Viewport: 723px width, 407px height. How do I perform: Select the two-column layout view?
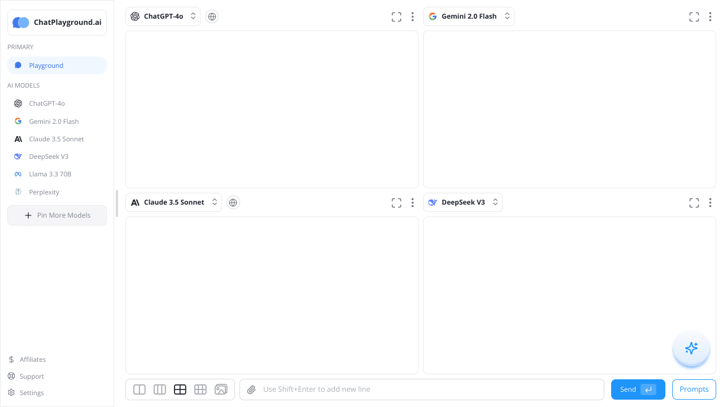click(139, 389)
